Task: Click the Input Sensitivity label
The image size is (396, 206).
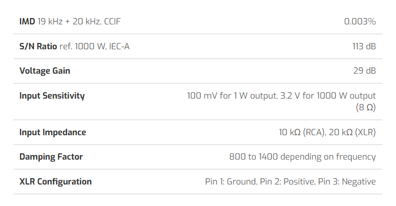Action: point(52,96)
